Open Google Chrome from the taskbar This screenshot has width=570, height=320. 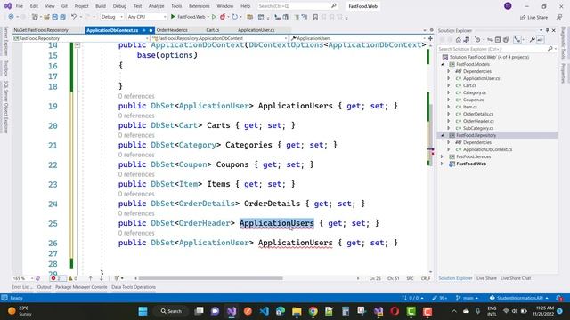tap(313, 311)
